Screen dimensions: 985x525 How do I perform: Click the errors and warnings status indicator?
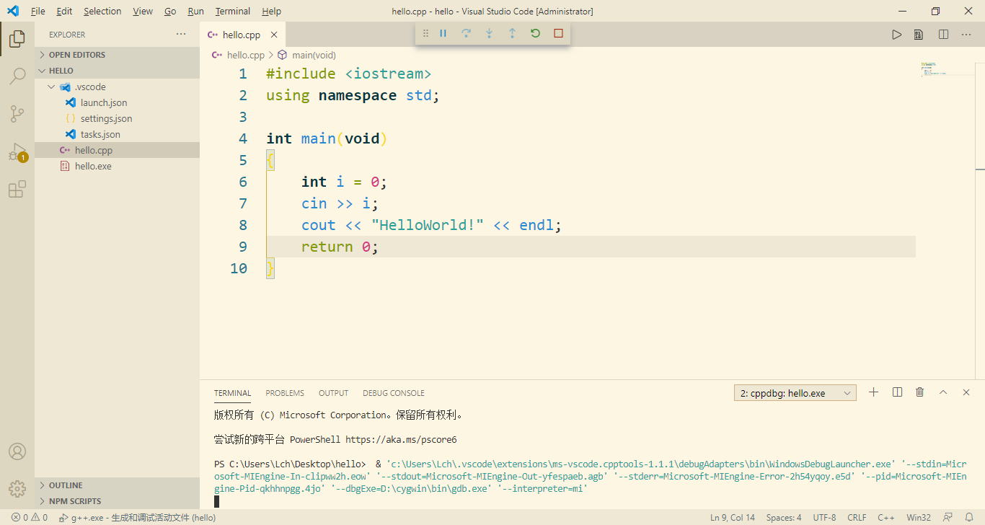30,517
